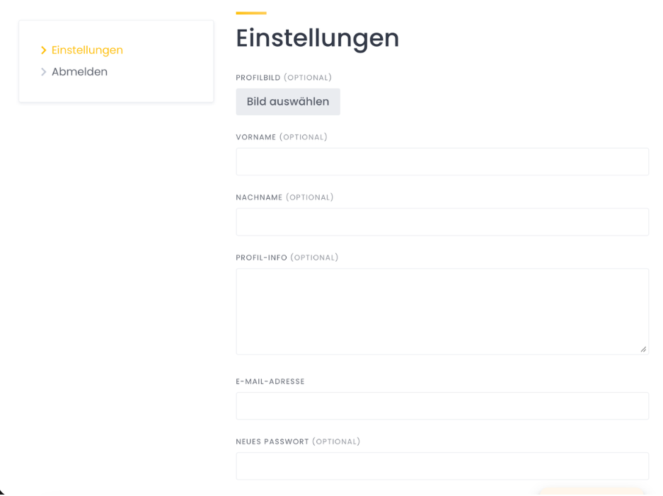Click the yellow chevron icon beside Einstellungen
Image resolution: width=663 pixels, height=496 pixels.
point(44,50)
